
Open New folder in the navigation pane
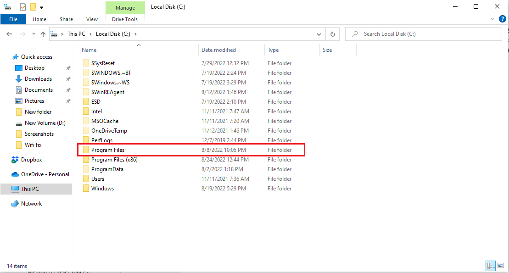(38, 112)
